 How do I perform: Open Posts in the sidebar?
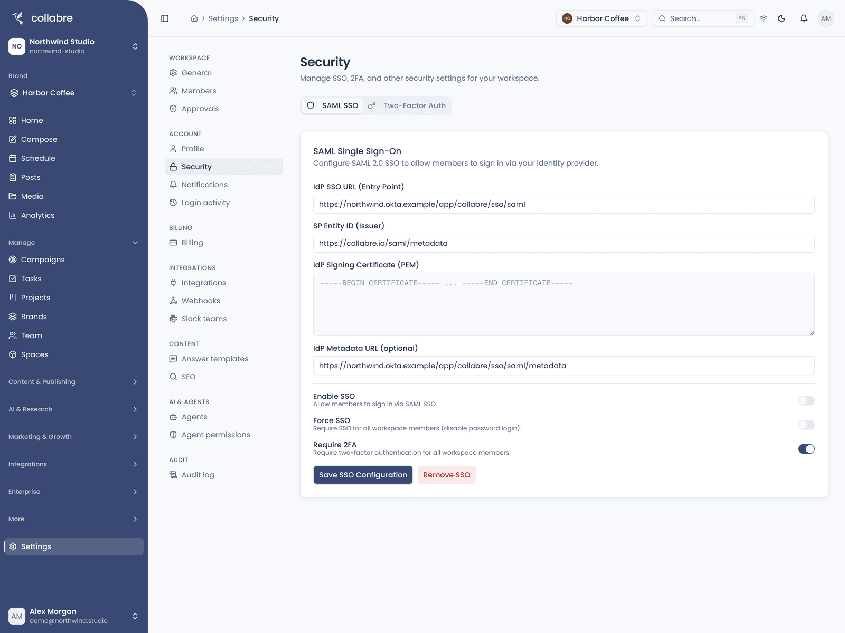74,177
